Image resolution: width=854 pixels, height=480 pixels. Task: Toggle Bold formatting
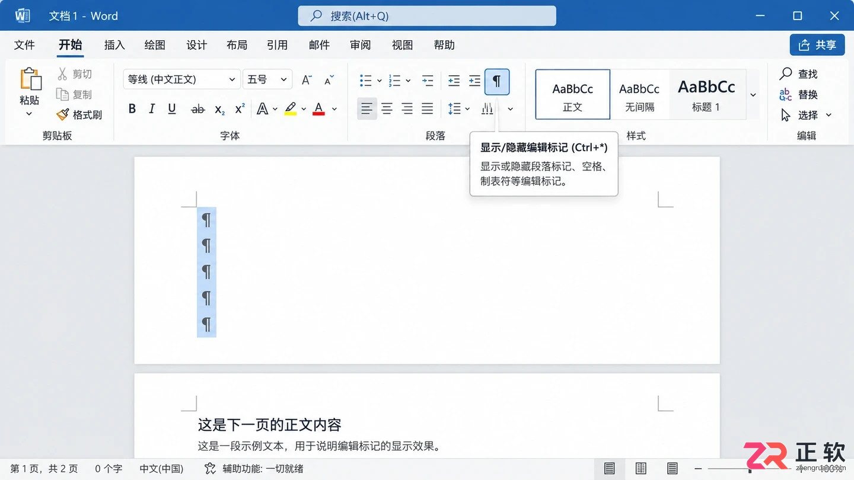(132, 109)
